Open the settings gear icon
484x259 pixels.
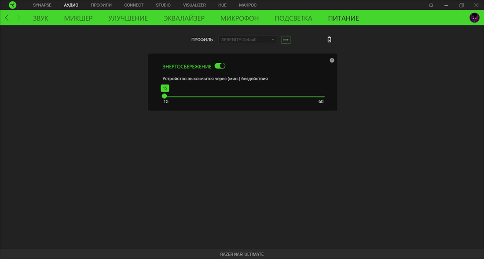point(431,5)
